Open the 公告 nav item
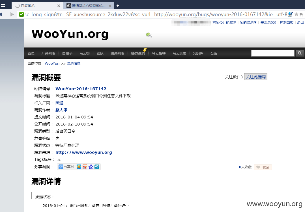This screenshot has height=212, width=305. point(214,53)
